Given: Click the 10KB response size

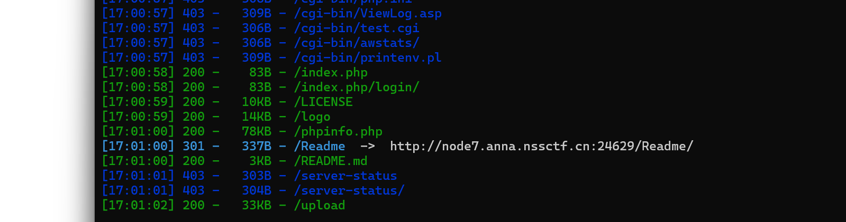Looking at the screenshot, I should click(x=257, y=102).
